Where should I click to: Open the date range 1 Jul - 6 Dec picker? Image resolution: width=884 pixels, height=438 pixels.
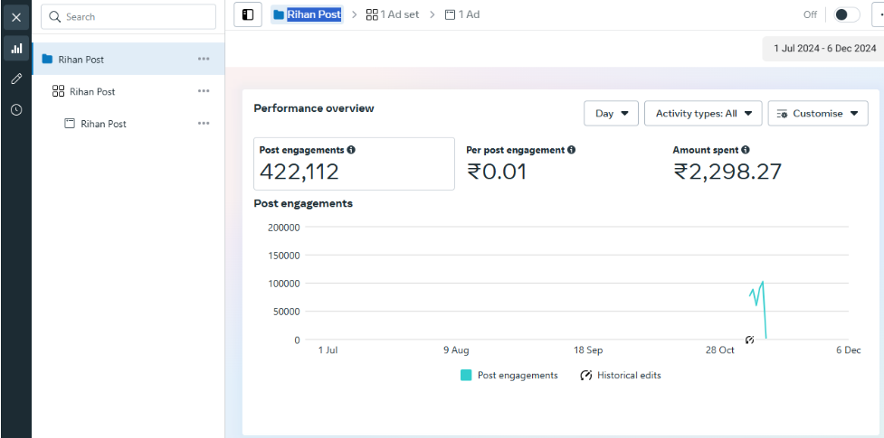823,48
